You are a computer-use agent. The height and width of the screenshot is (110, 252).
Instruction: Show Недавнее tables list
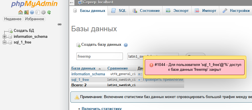[x=13, y=19]
